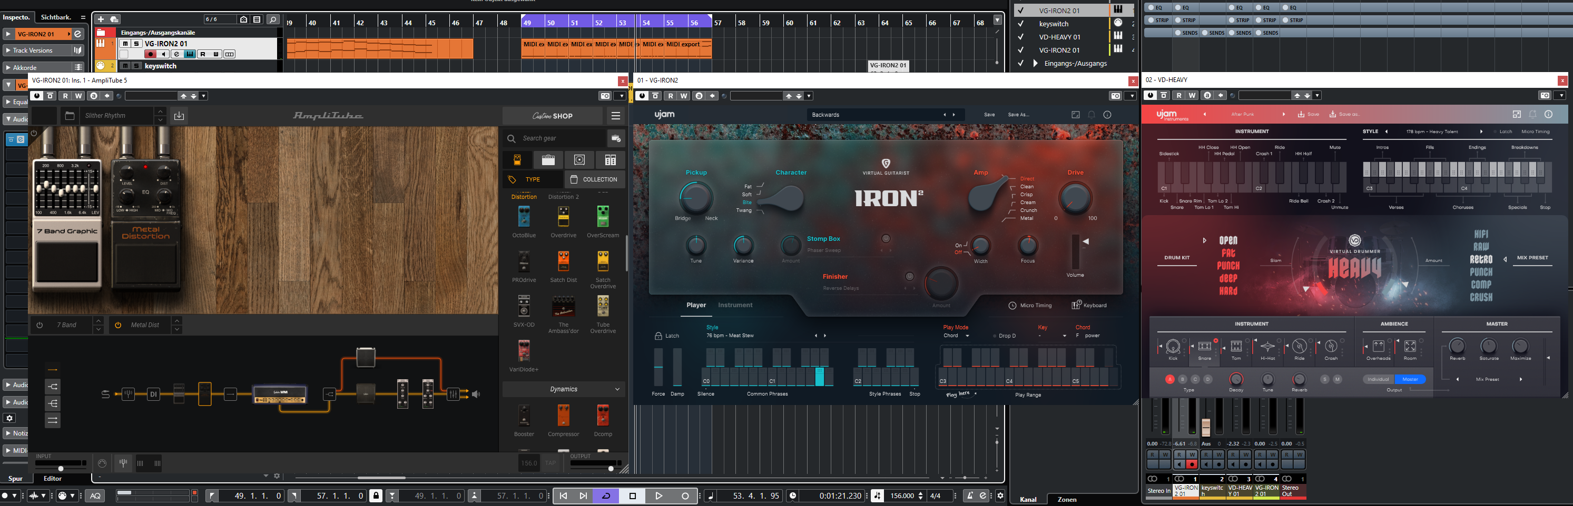Screen dimensions: 1573x506
Task: Open transport bar setup gear icon
Action: pos(1000,495)
